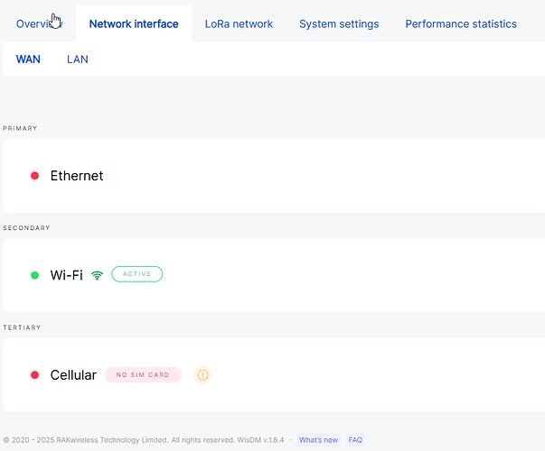This screenshot has height=451, width=545.
Task: Click the red Ethernet status dot
Action: (x=34, y=176)
